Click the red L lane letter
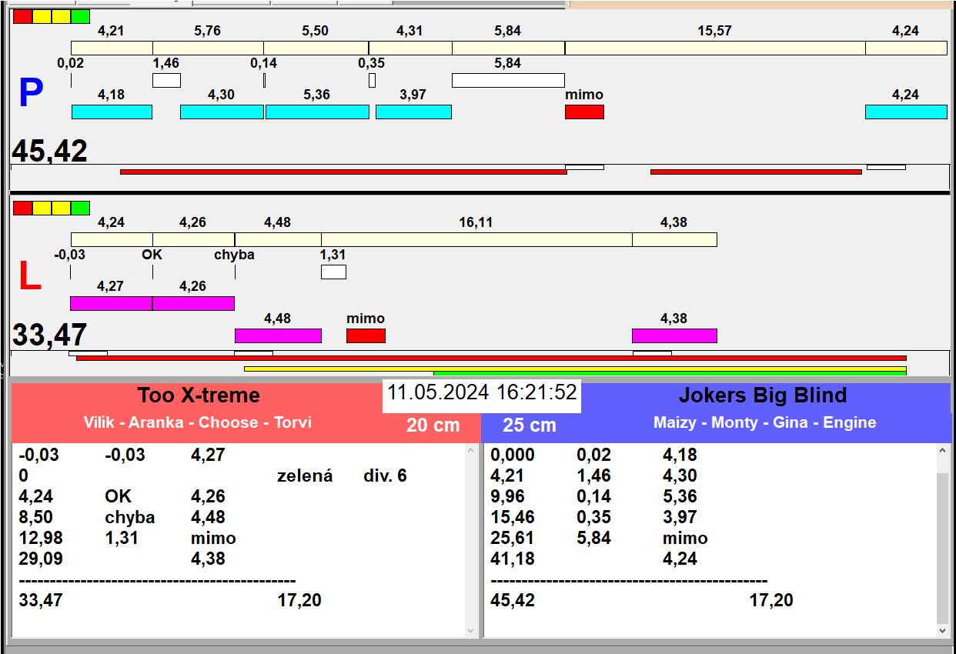The image size is (956, 654). coord(29,277)
